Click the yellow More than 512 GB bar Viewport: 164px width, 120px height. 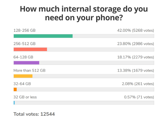[x=23, y=76]
